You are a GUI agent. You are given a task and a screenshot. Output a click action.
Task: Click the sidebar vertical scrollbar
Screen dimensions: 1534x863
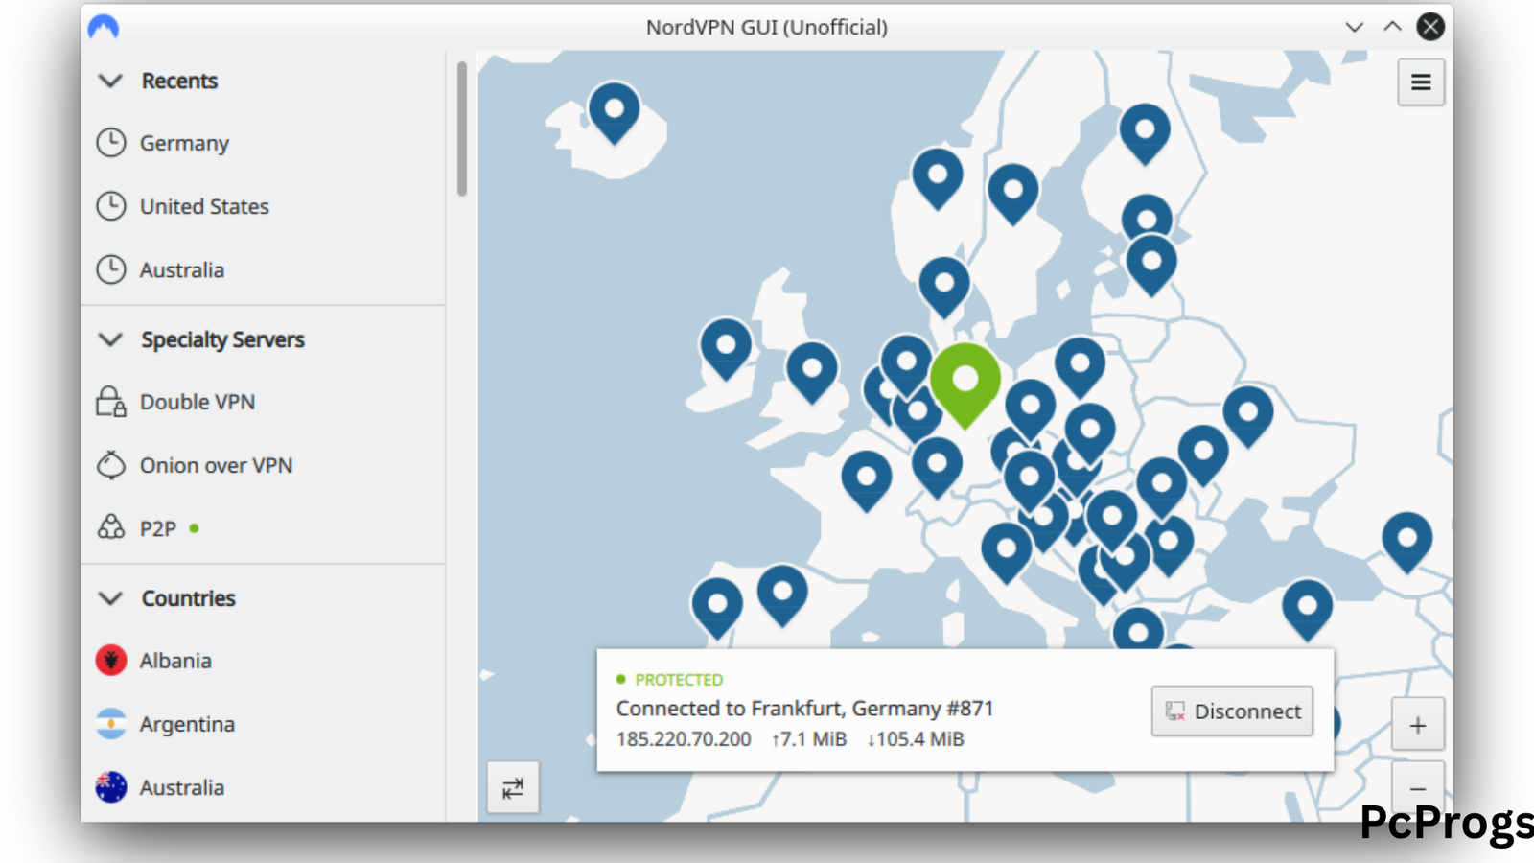(x=462, y=129)
